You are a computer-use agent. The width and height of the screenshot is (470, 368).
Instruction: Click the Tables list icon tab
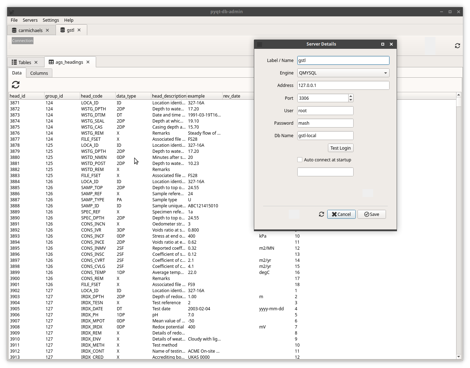tap(14, 62)
